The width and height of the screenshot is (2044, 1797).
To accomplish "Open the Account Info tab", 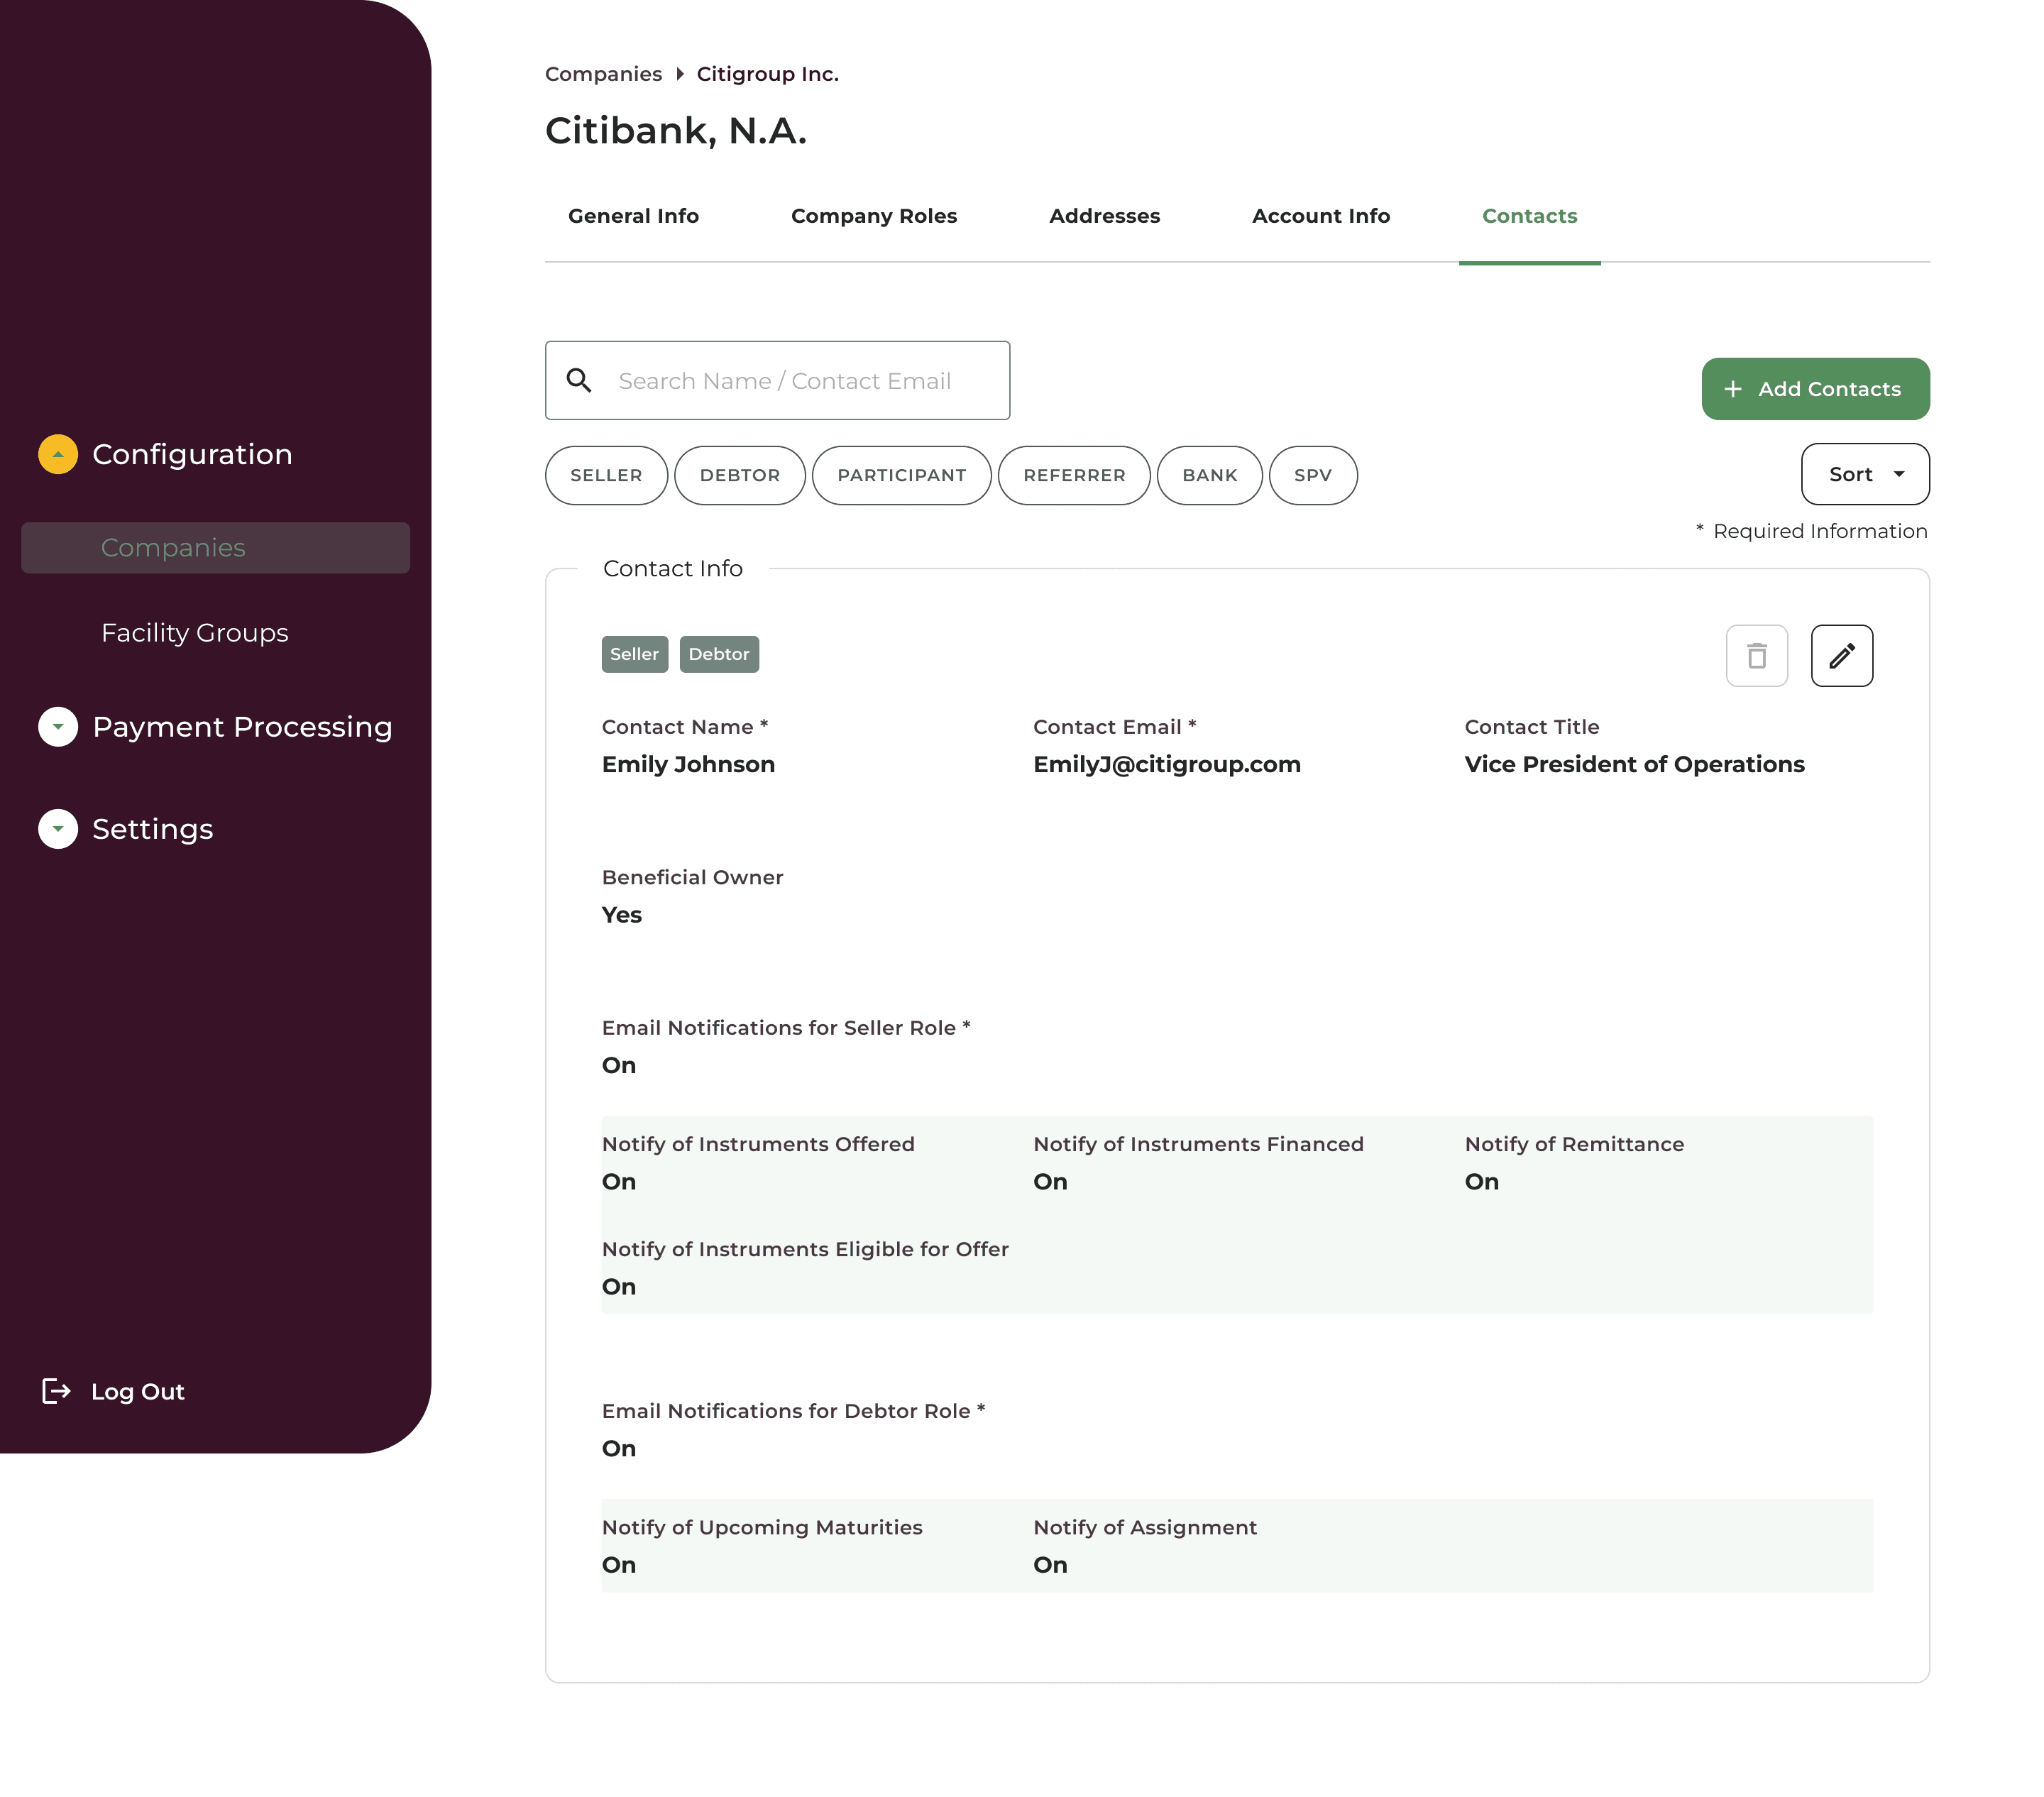I will [x=1320, y=216].
